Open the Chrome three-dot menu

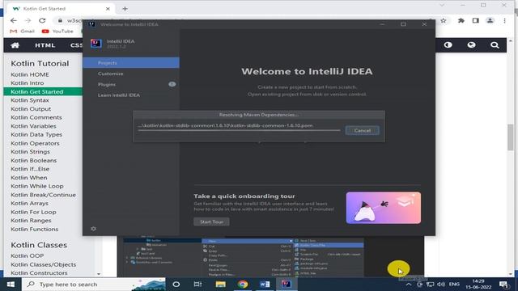coord(505,20)
